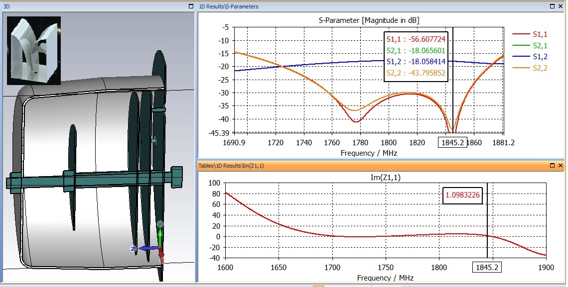Click the S-Parameter [Magnitude in dB] plot title
Screen dimensions: 568x287
tap(369, 20)
